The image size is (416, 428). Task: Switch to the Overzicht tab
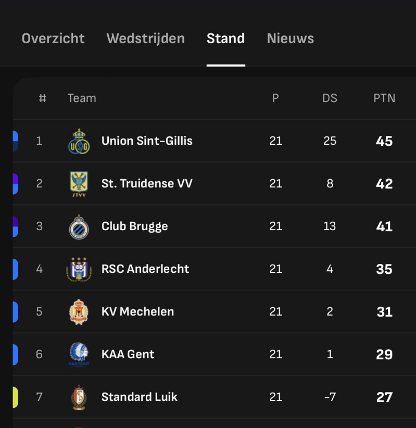pyautogui.click(x=53, y=39)
